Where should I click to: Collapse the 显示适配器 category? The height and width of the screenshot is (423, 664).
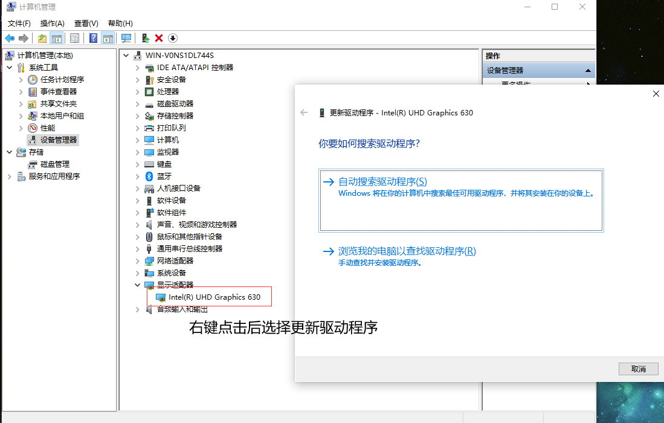point(137,285)
